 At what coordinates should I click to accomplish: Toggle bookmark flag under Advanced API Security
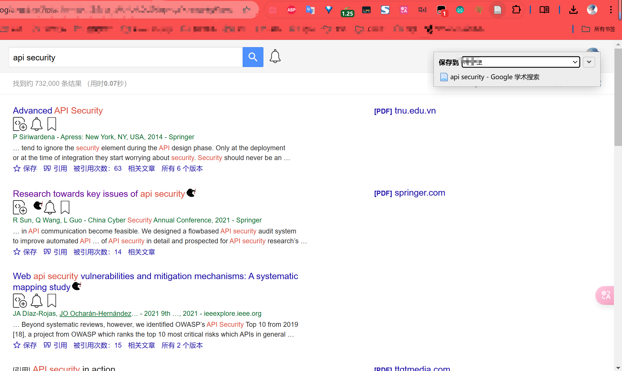point(52,124)
